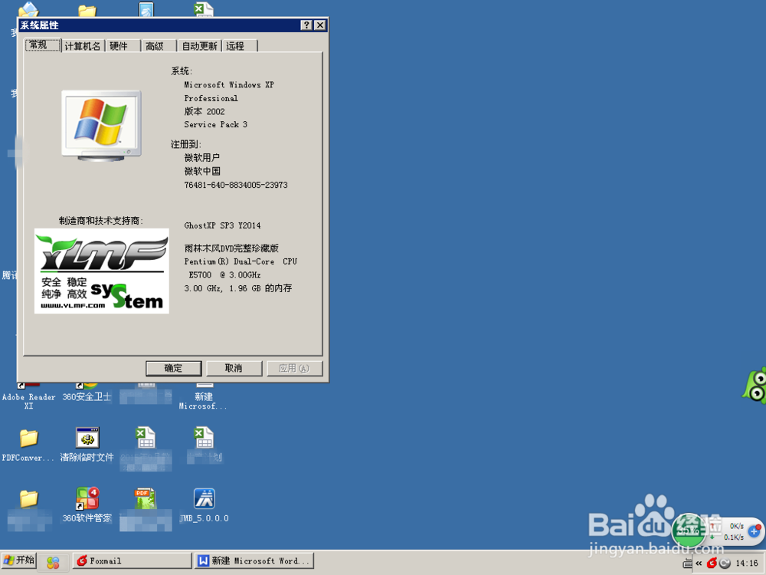Click the question-mark help button in 系统属性 title bar
The image size is (766, 575).
click(306, 25)
